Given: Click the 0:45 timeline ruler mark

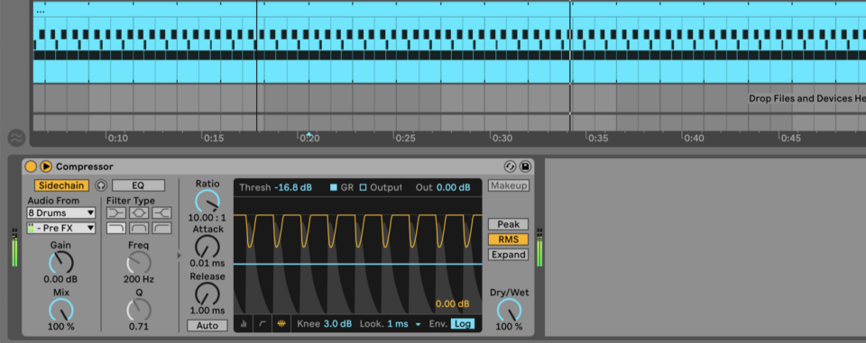Looking at the screenshot, I should (790, 139).
